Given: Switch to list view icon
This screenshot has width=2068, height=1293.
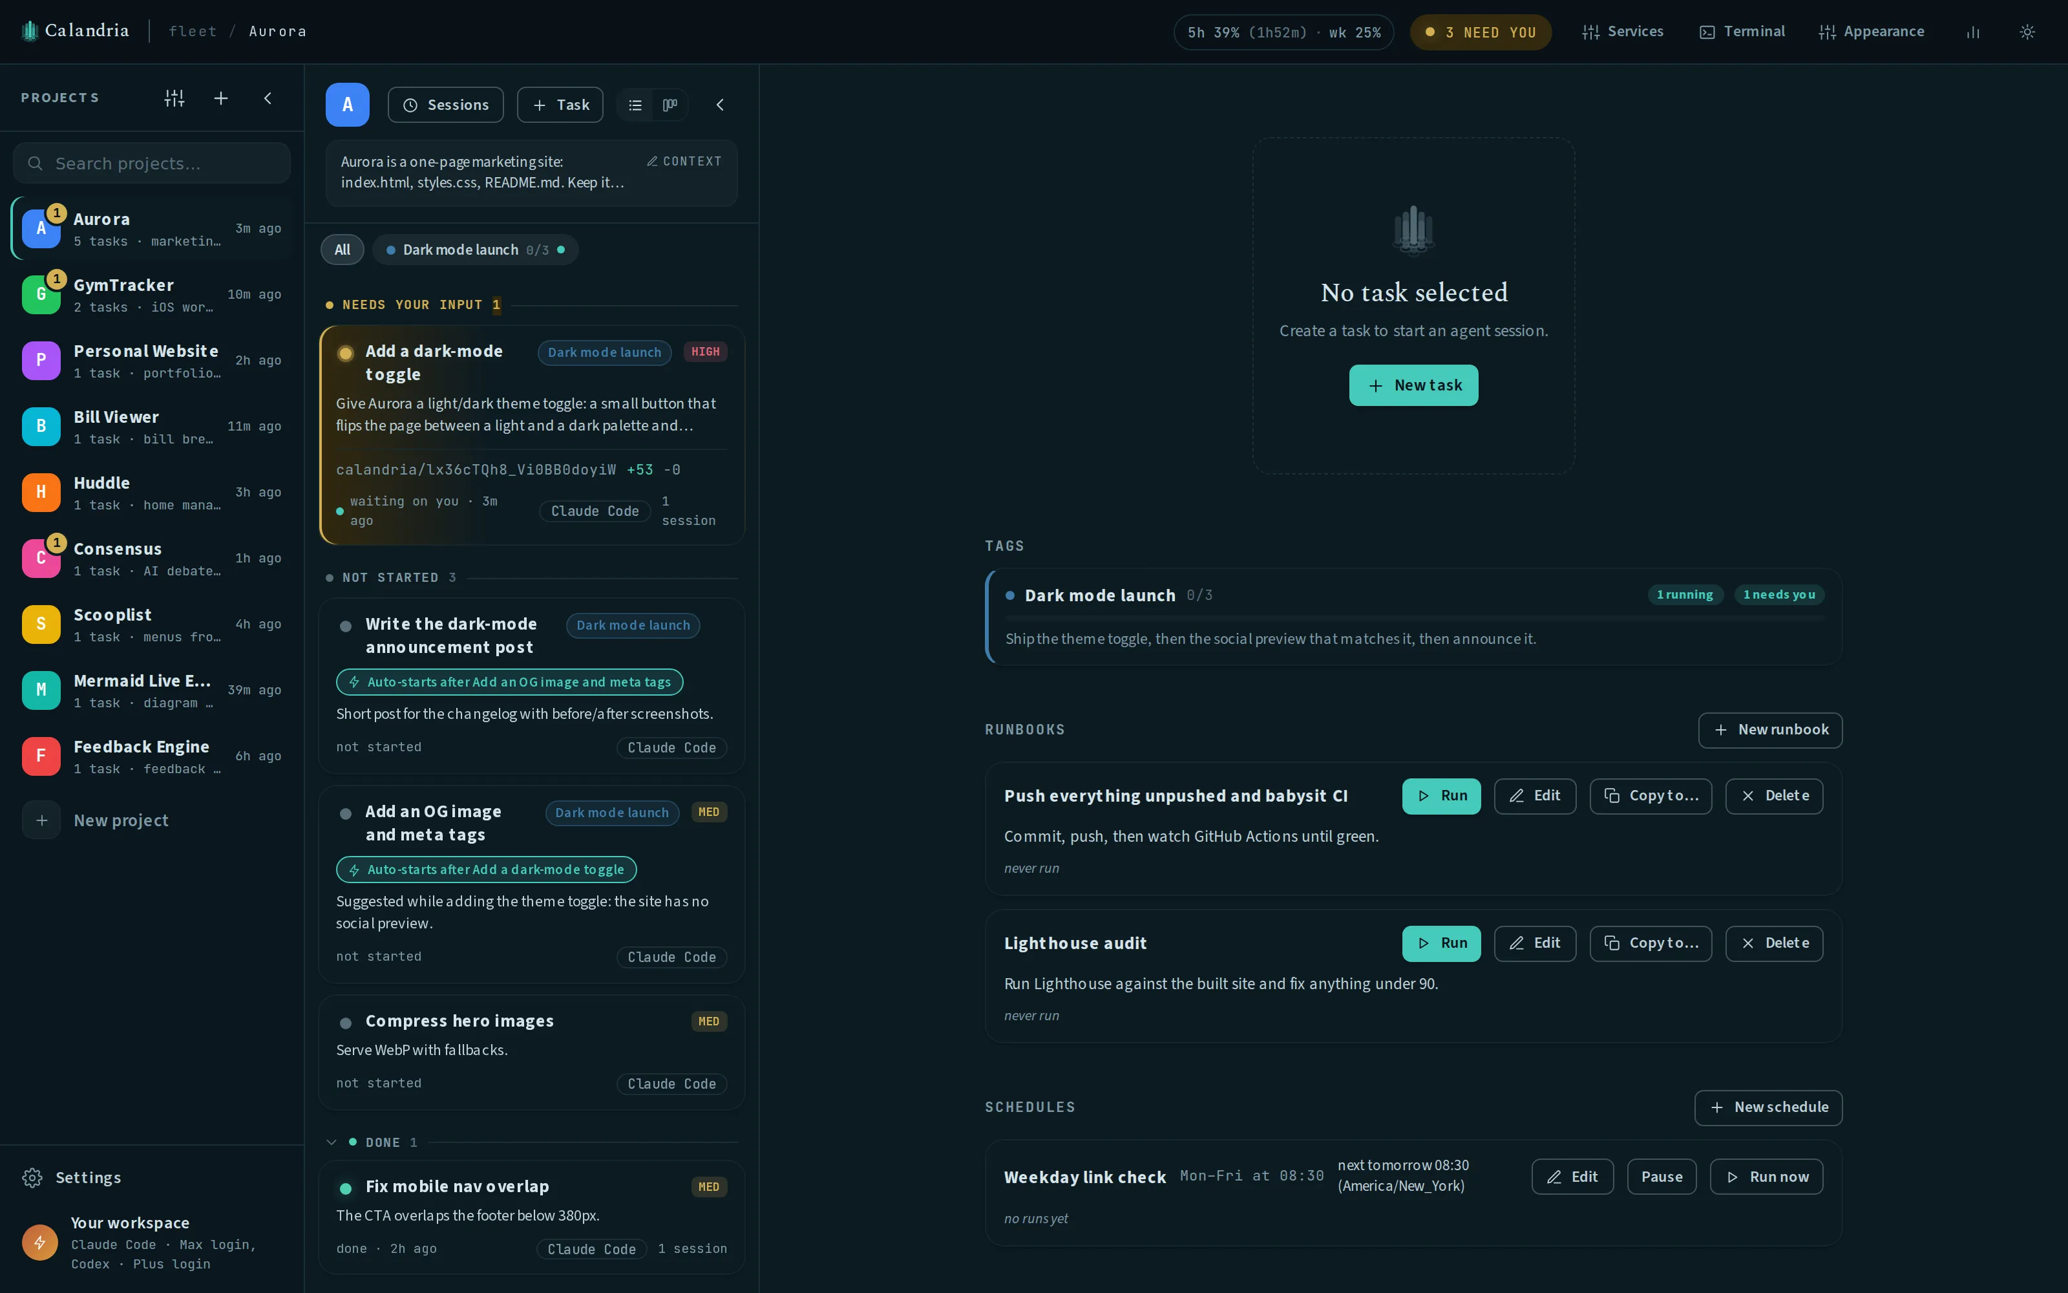Looking at the screenshot, I should click(635, 105).
